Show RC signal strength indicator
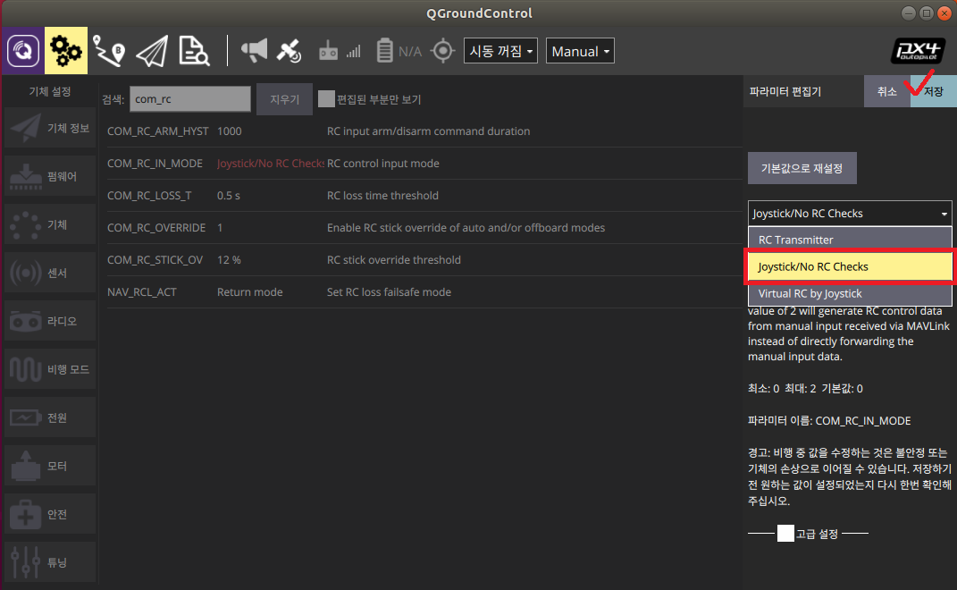Image resolution: width=957 pixels, height=590 pixels. click(x=340, y=51)
